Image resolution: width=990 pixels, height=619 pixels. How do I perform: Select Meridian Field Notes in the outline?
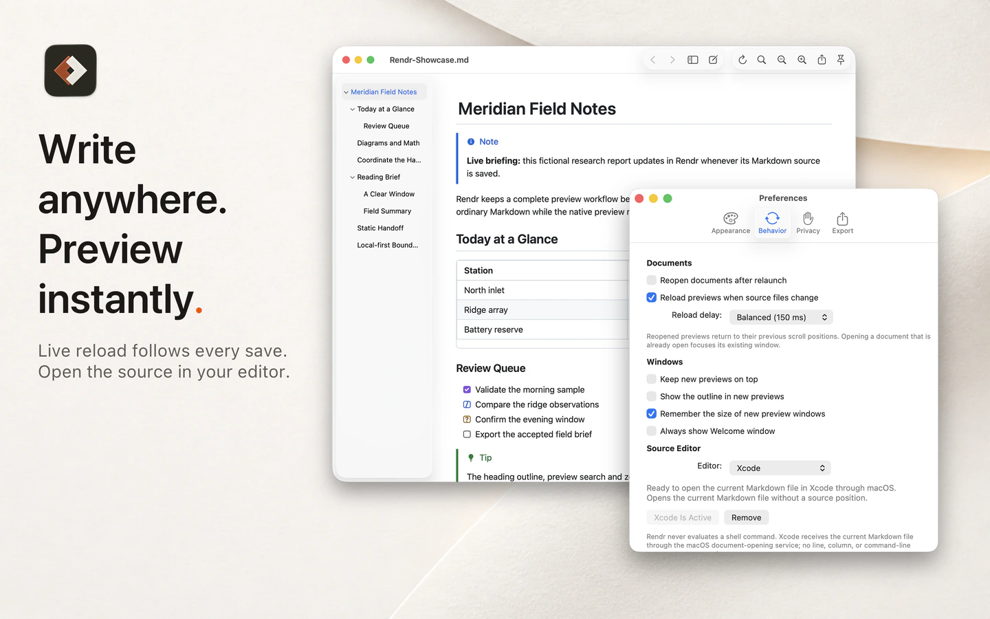pos(384,92)
